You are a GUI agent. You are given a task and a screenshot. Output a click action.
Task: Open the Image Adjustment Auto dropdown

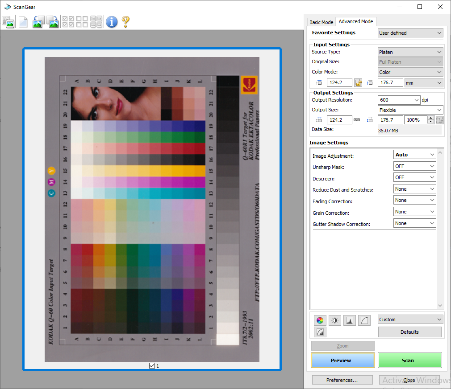click(414, 155)
